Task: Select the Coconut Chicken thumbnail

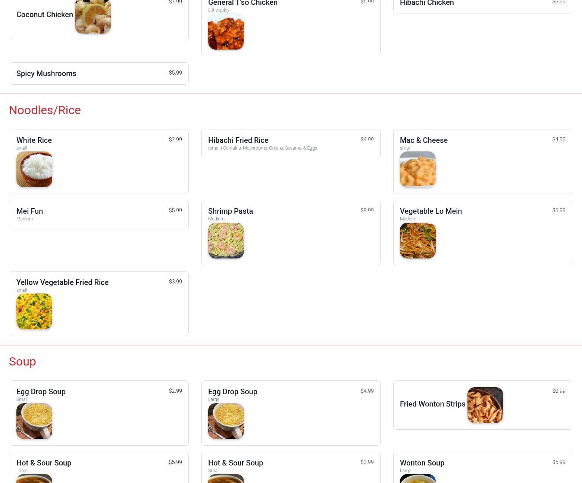Action: (93, 16)
